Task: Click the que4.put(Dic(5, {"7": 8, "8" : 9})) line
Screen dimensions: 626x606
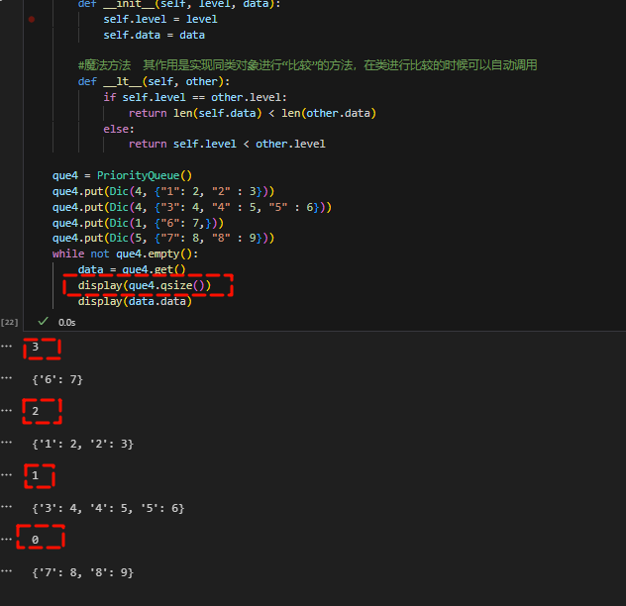Action: coord(163,239)
